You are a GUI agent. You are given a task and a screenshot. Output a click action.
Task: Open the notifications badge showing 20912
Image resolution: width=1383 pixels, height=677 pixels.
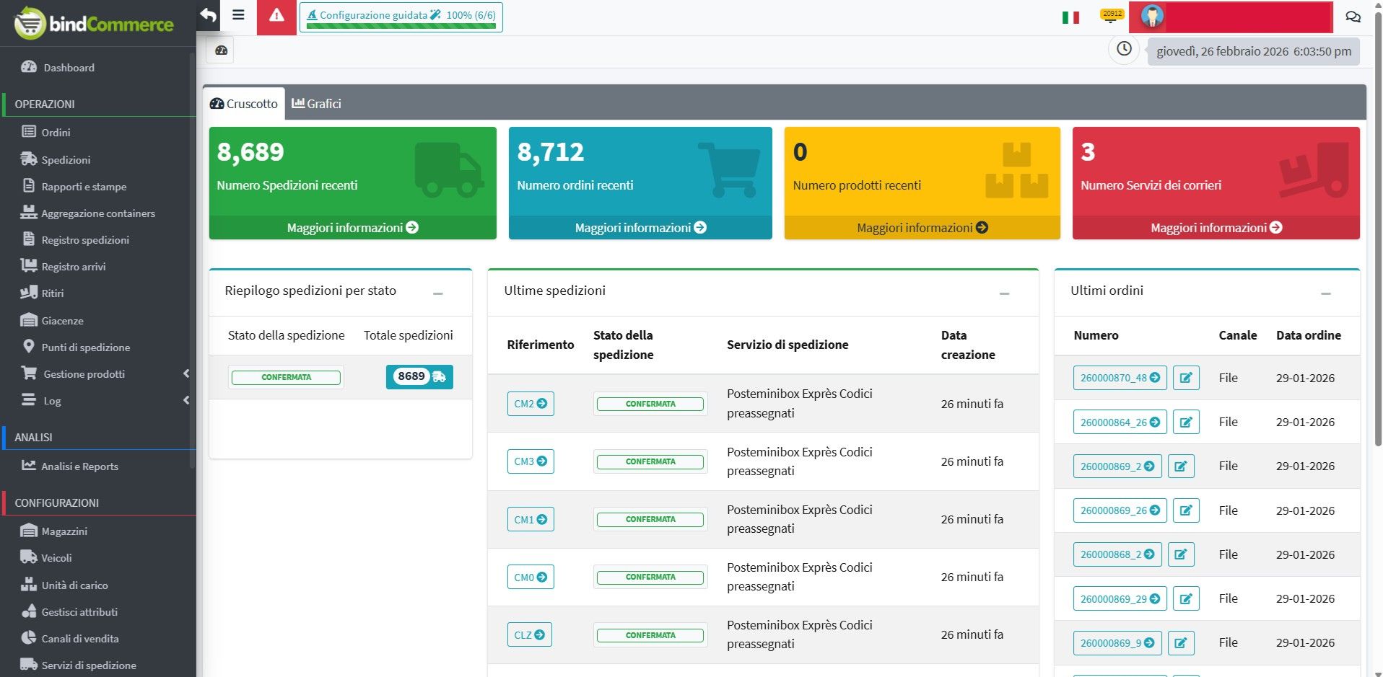[x=1112, y=16]
